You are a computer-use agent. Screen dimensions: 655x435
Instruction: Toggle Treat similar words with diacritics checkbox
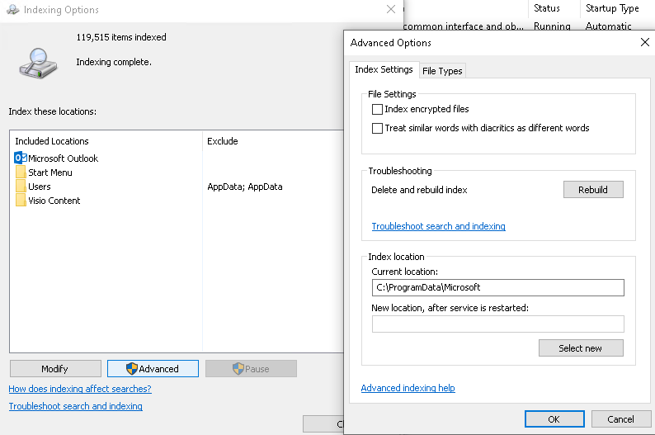point(377,128)
